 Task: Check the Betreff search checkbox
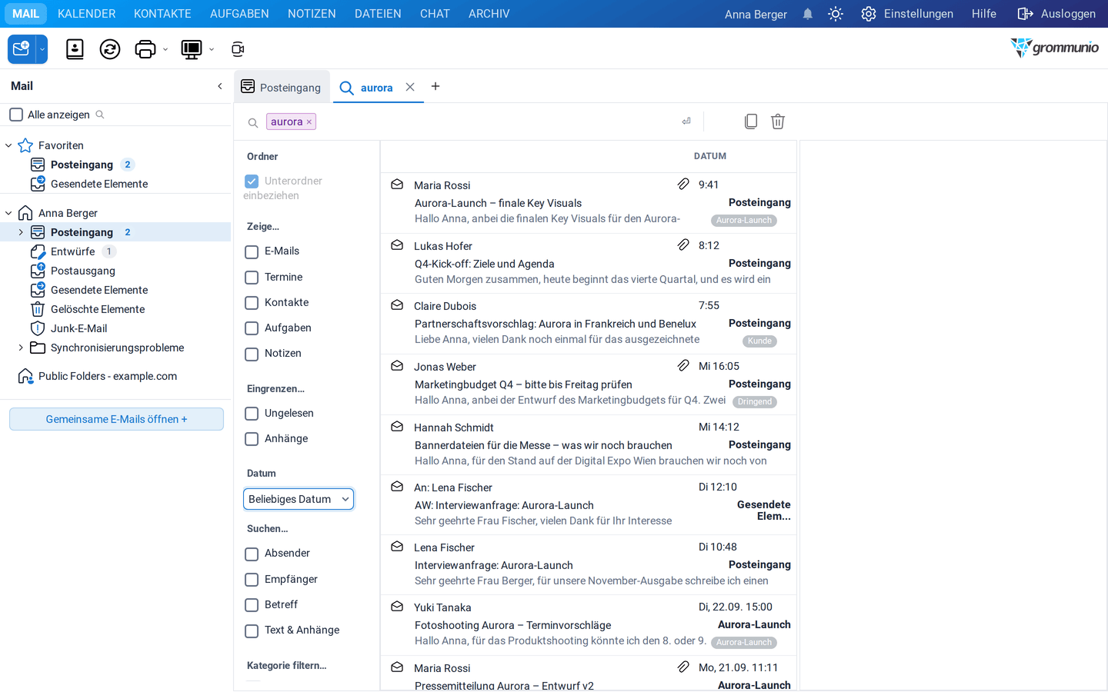[x=252, y=605]
